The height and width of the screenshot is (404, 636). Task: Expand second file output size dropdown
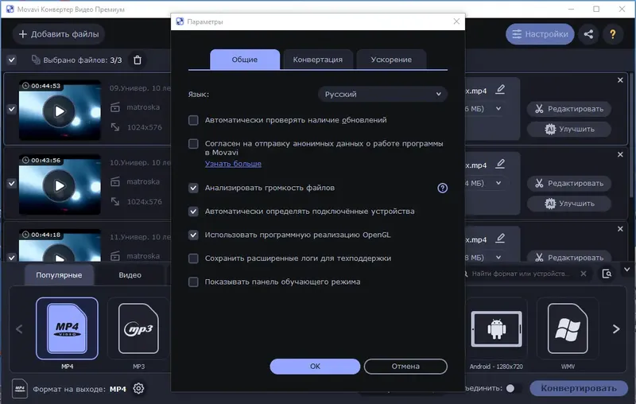point(498,183)
